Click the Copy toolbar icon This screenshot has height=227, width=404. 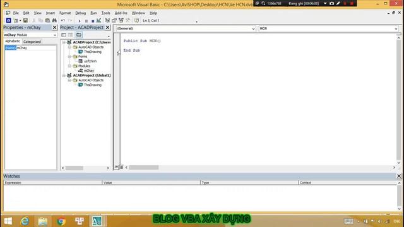pyautogui.click(x=40, y=20)
